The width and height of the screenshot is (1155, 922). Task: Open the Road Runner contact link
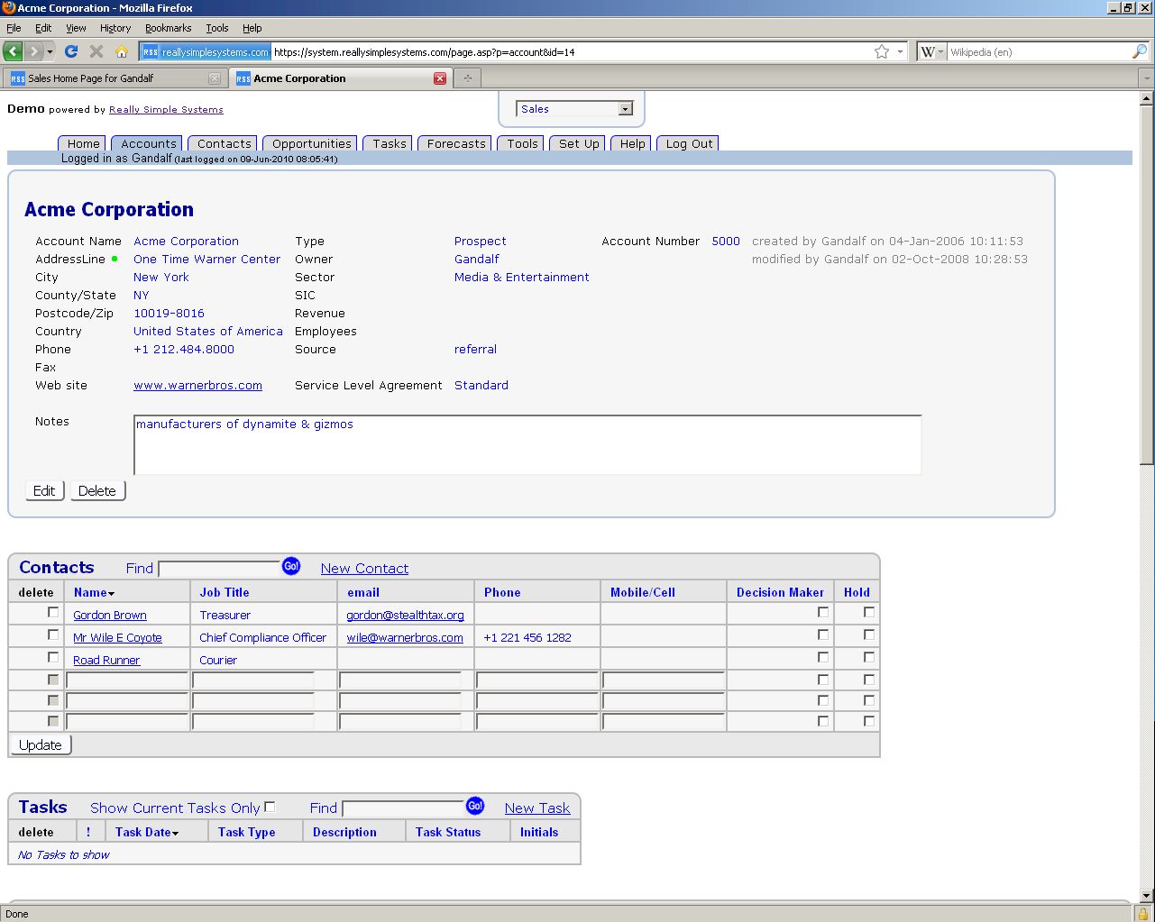(x=106, y=660)
